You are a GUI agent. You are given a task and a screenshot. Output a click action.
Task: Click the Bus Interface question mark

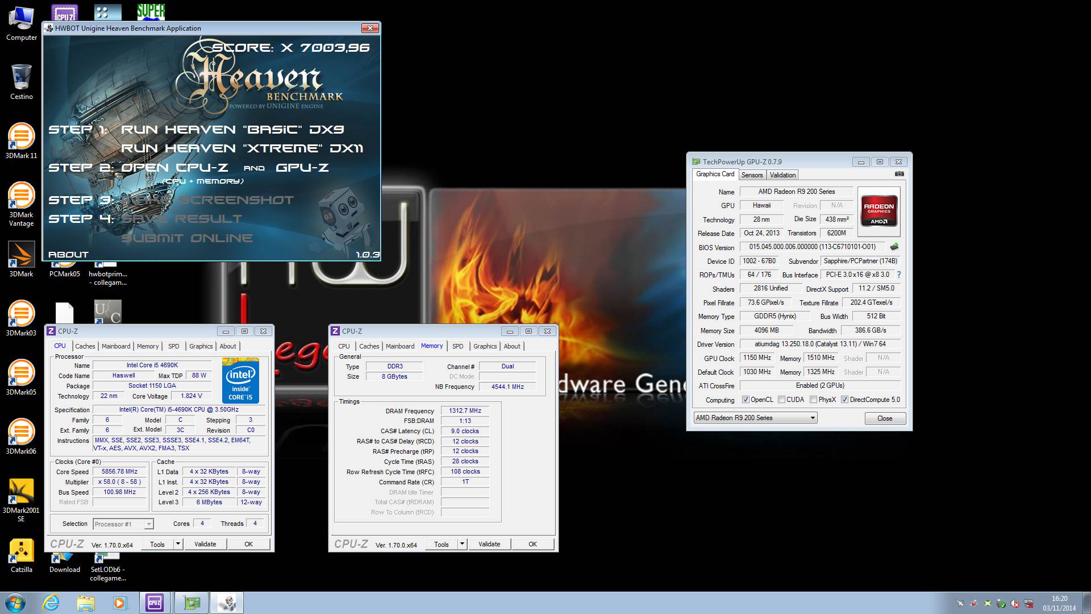899,275
